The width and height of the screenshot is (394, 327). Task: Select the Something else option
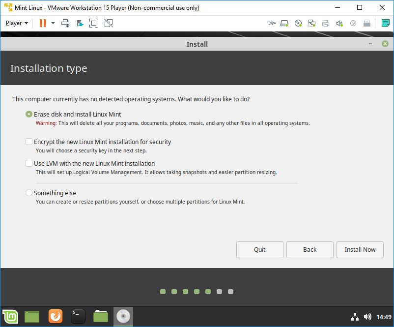point(29,193)
